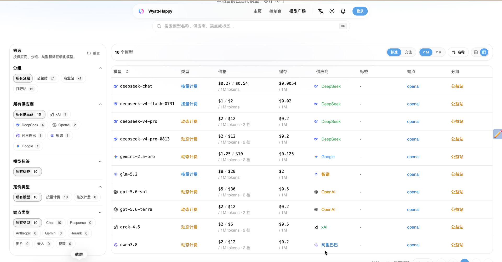Go to 主页 in navigation
The image size is (502, 262).
(258, 11)
